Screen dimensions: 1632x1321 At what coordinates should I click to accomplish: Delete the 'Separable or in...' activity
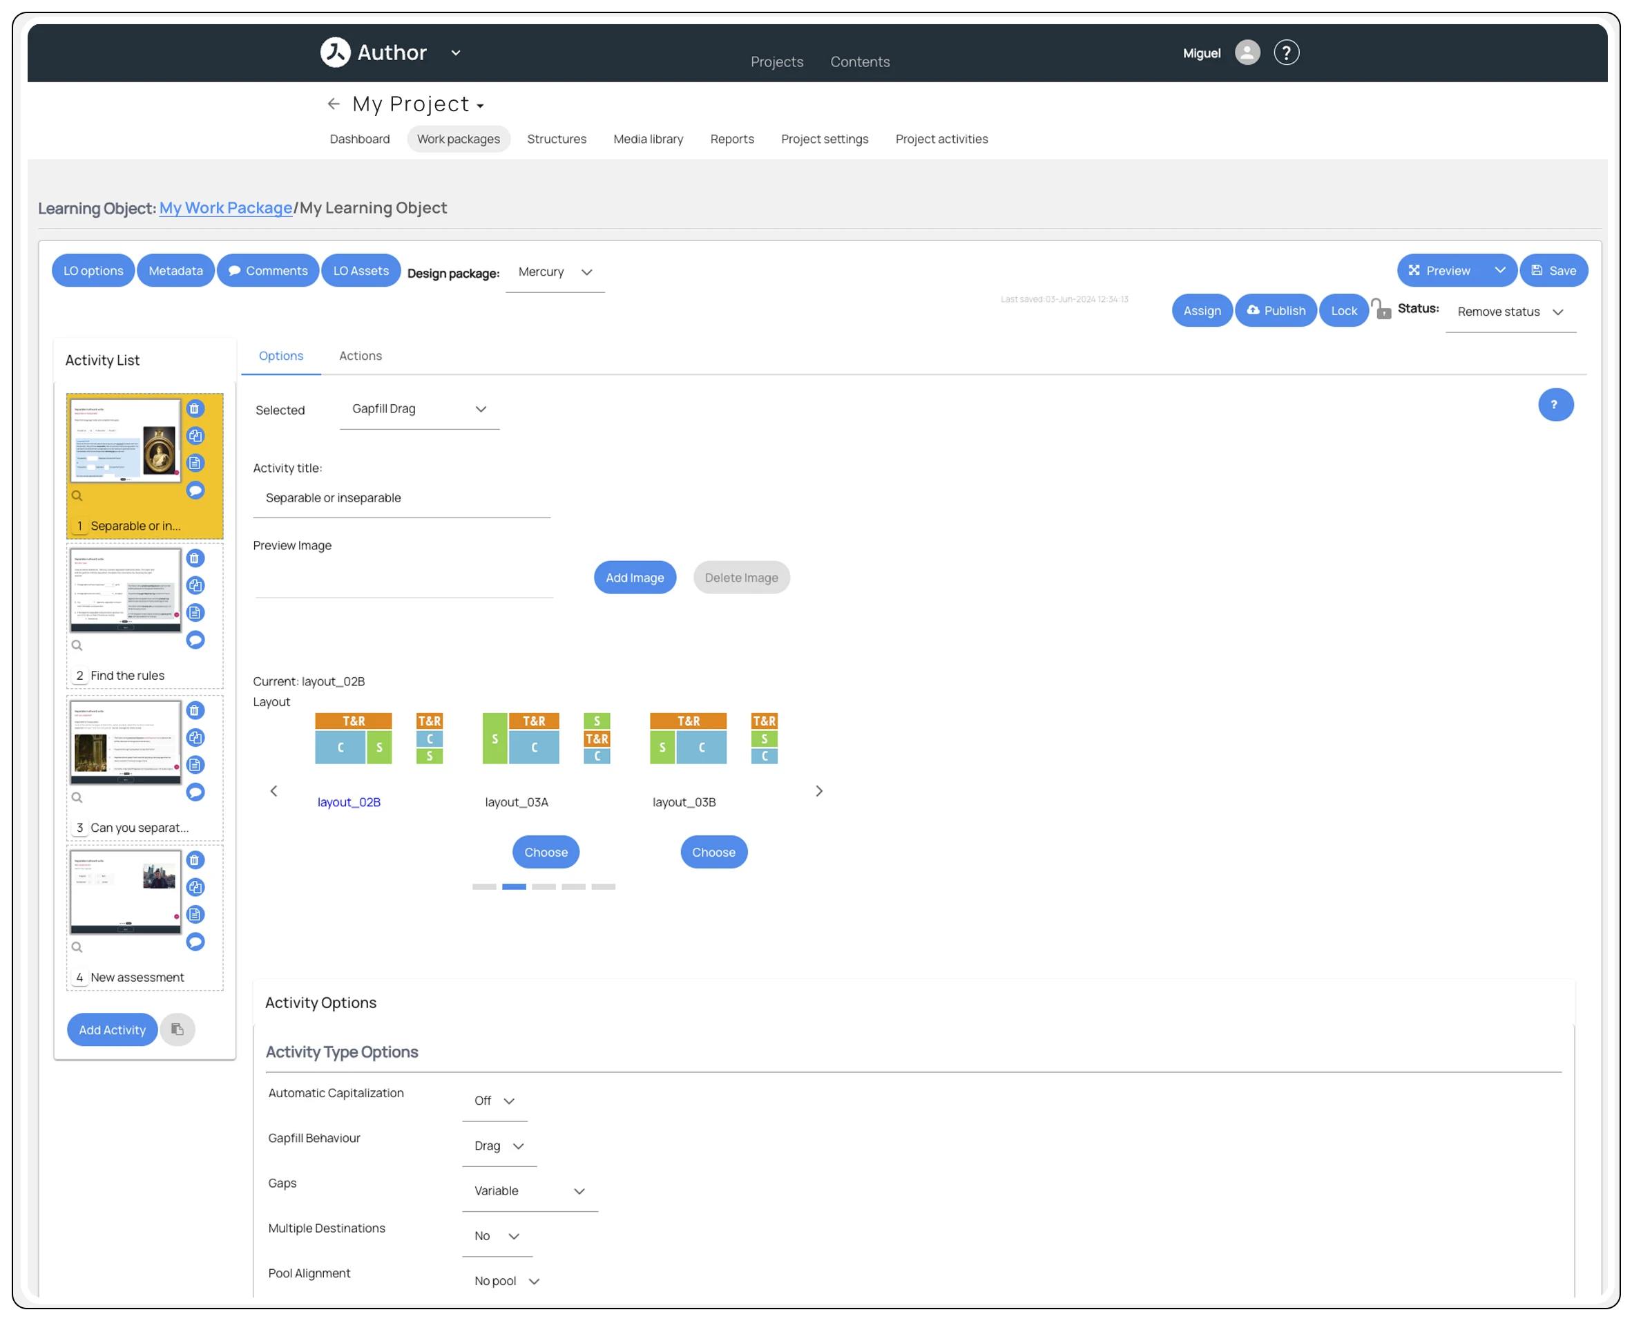(x=195, y=408)
